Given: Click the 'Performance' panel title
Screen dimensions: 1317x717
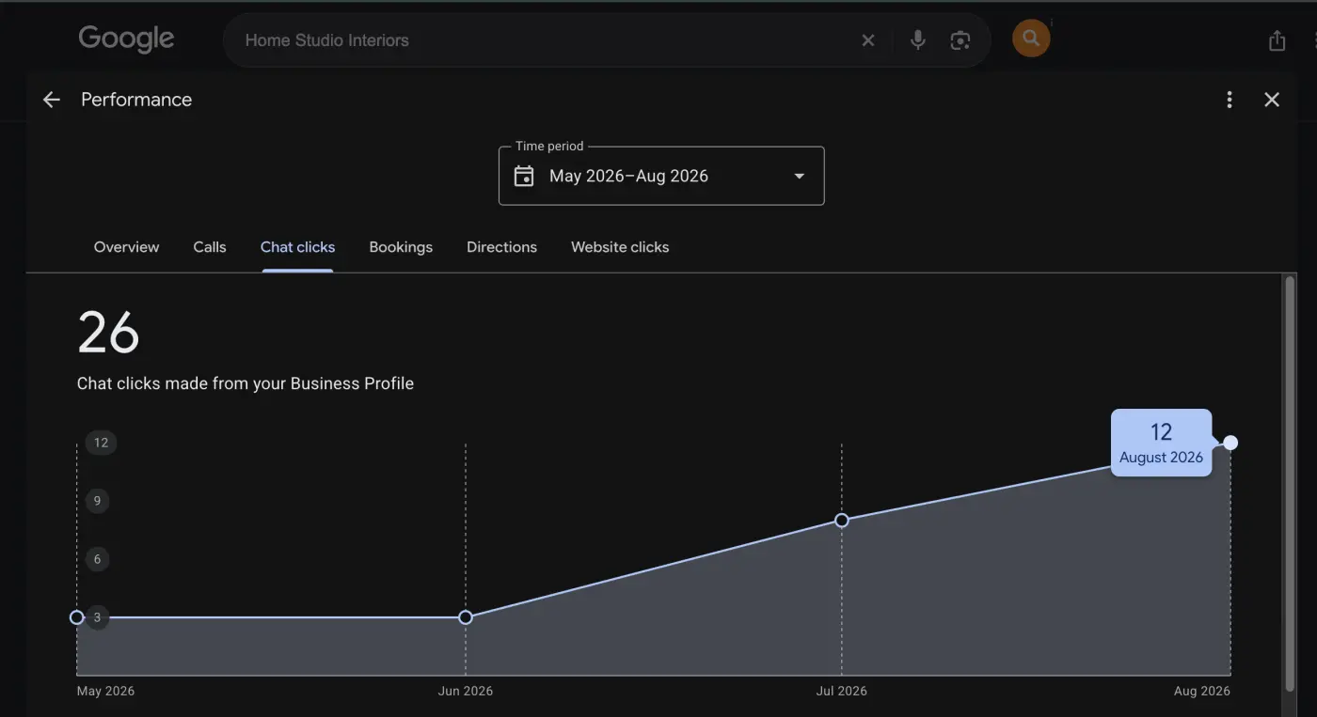Looking at the screenshot, I should (136, 100).
